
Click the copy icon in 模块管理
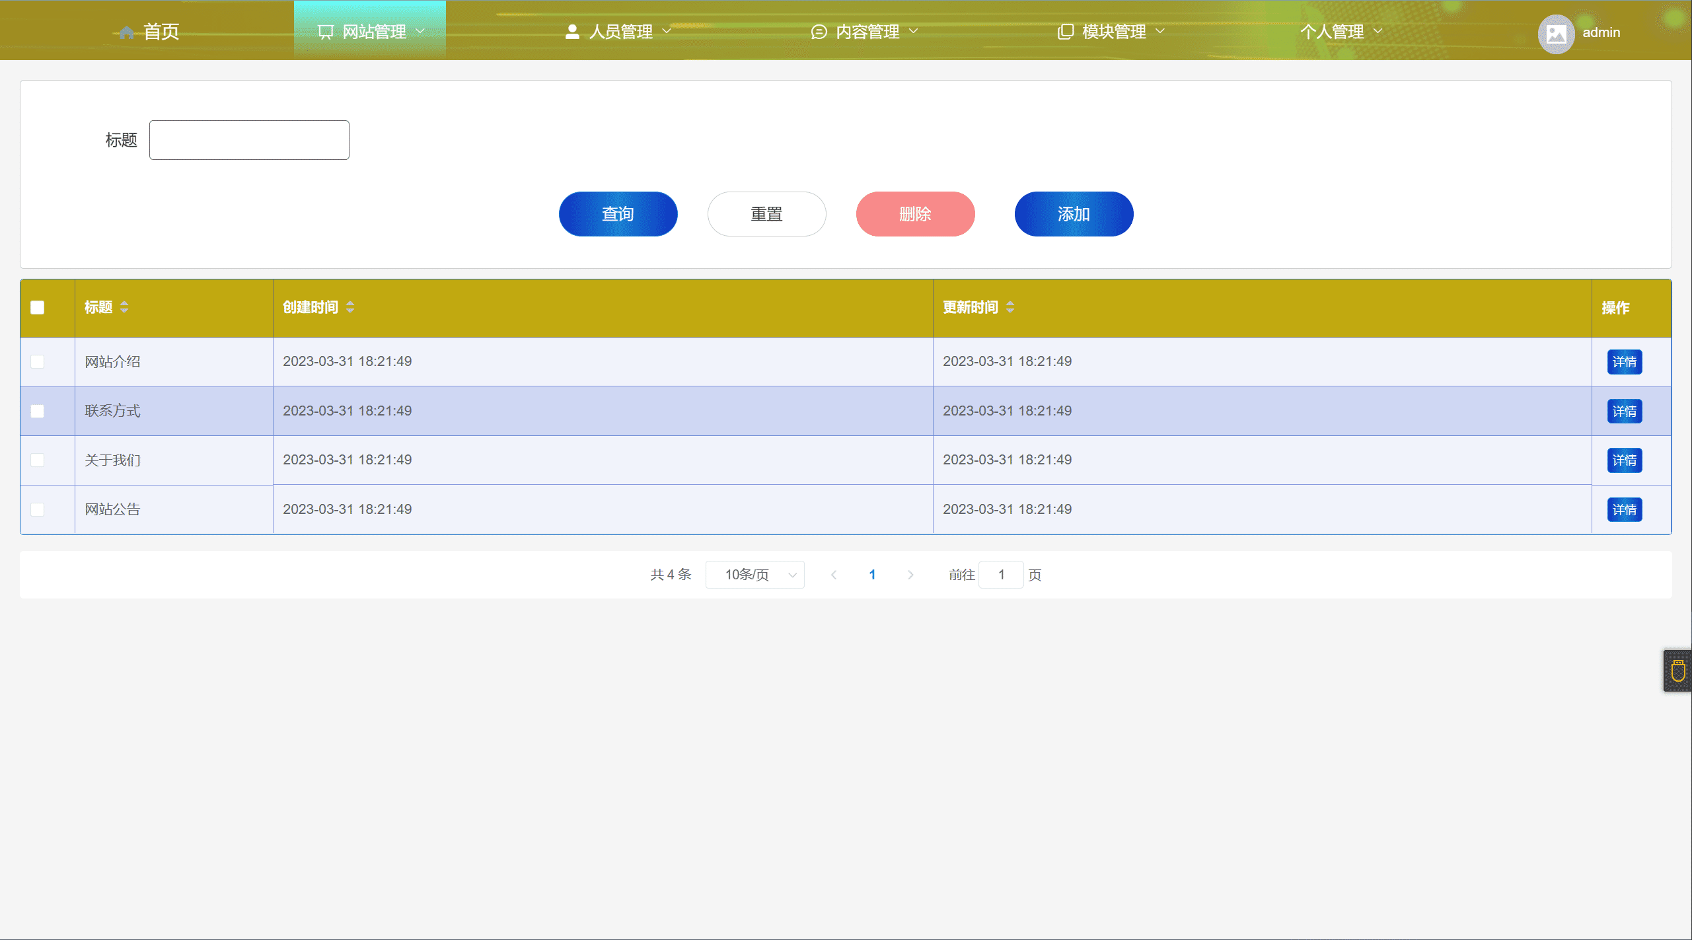click(1065, 32)
